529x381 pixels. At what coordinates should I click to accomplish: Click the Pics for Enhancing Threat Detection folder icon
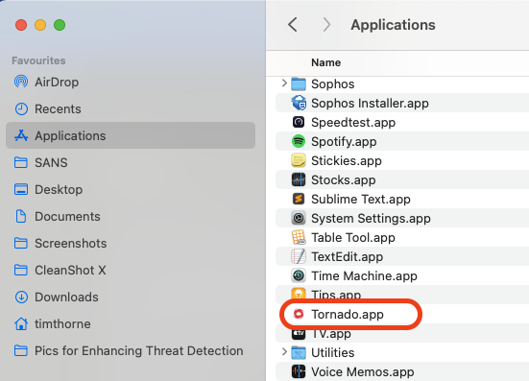point(21,350)
